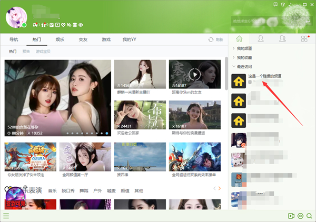Open the main menu hamburger icon at bottom left

tap(6, 216)
